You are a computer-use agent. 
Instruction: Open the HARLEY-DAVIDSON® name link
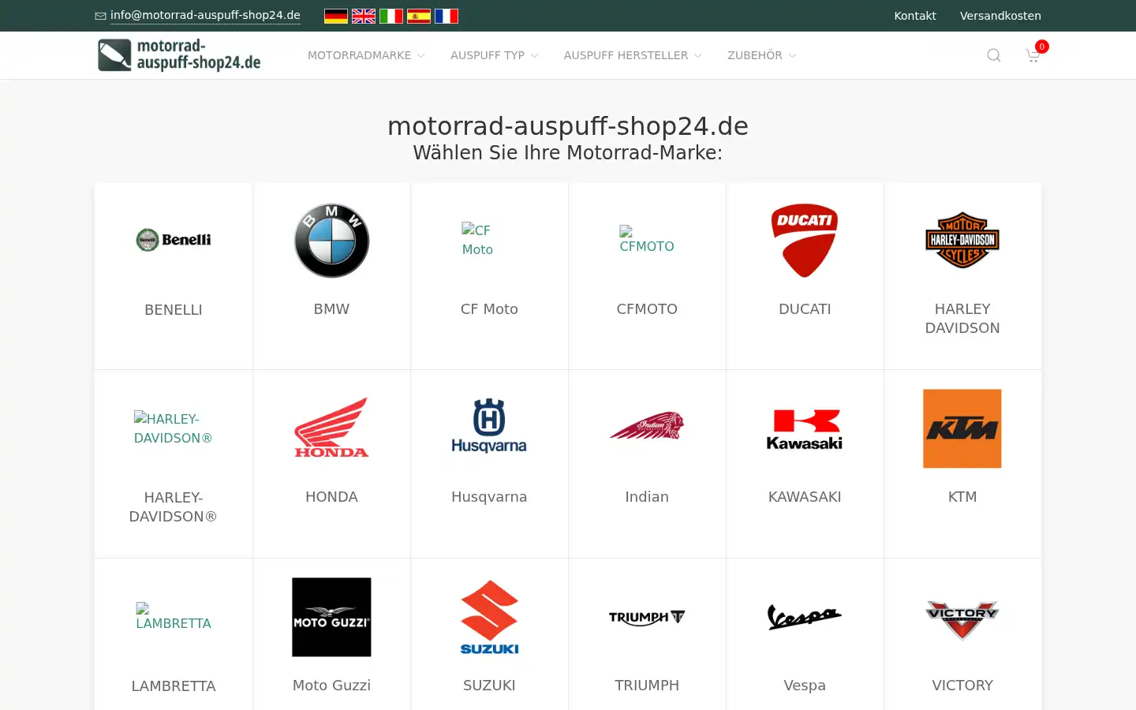174,507
